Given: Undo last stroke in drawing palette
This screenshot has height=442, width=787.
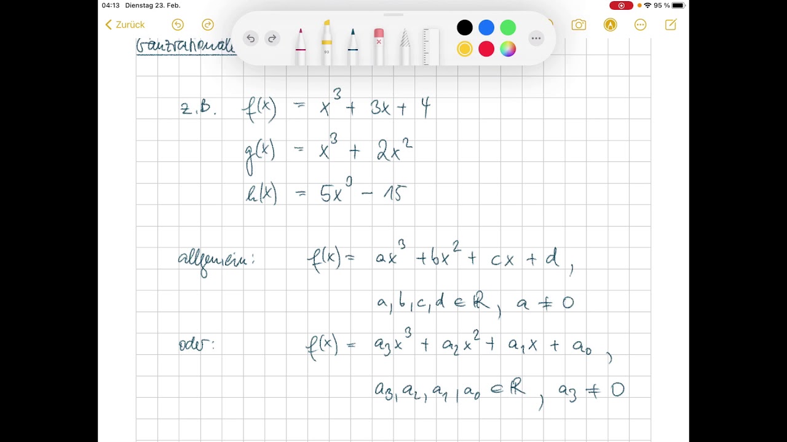Looking at the screenshot, I should click(251, 39).
